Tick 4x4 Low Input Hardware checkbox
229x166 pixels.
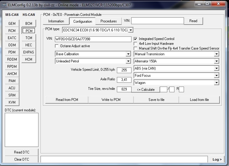coord(136,44)
